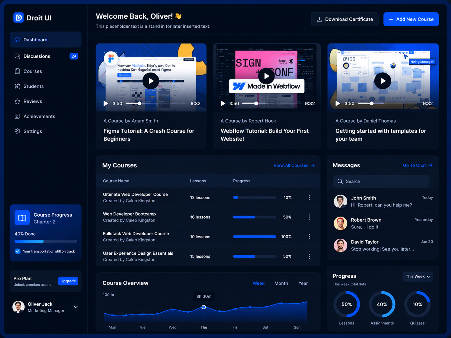This screenshot has height=338, width=451.
Task: Click the Add New Course button
Action: [411, 19]
